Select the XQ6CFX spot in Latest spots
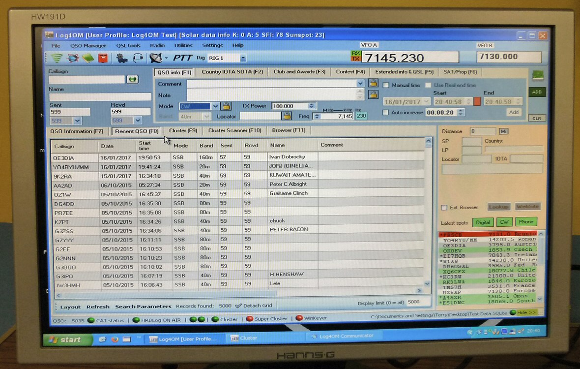580x369 pixels. (488, 271)
